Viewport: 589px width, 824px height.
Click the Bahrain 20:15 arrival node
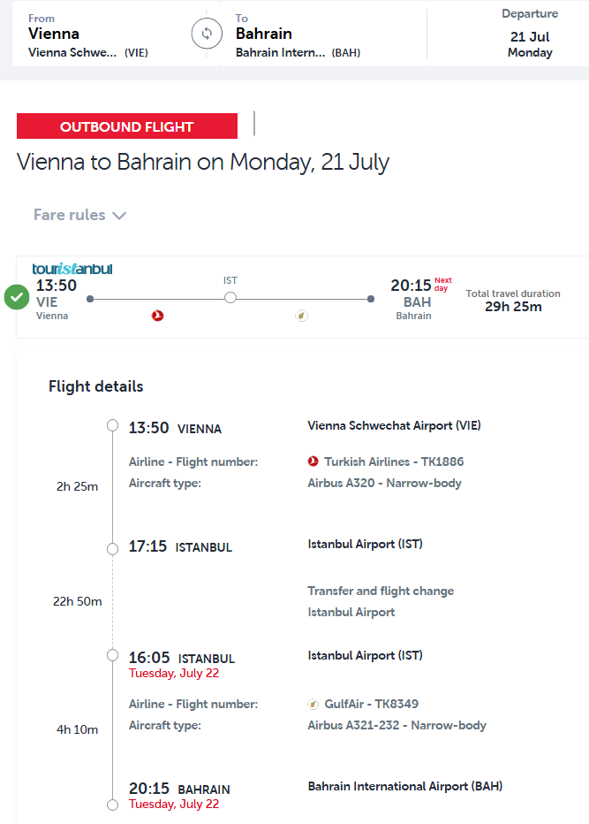coord(112,805)
